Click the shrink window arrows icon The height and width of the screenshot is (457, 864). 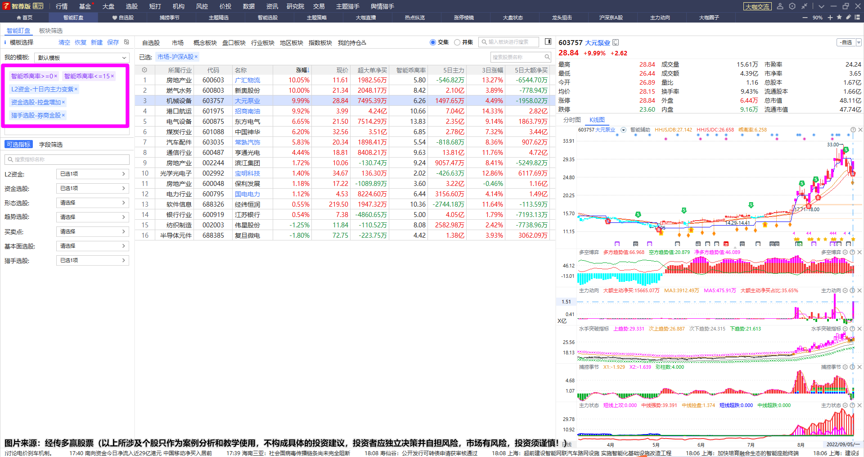[x=804, y=6]
